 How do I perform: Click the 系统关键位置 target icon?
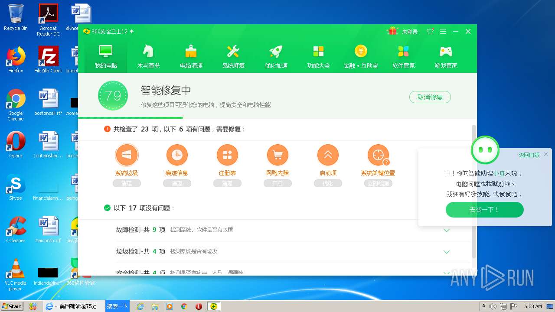pos(378,155)
